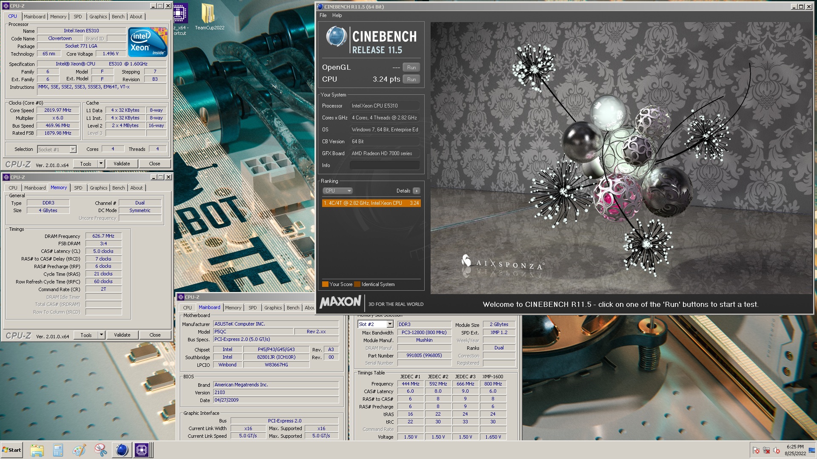Open the Help menu in Cinebench
The height and width of the screenshot is (459, 817).
coord(337,15)
